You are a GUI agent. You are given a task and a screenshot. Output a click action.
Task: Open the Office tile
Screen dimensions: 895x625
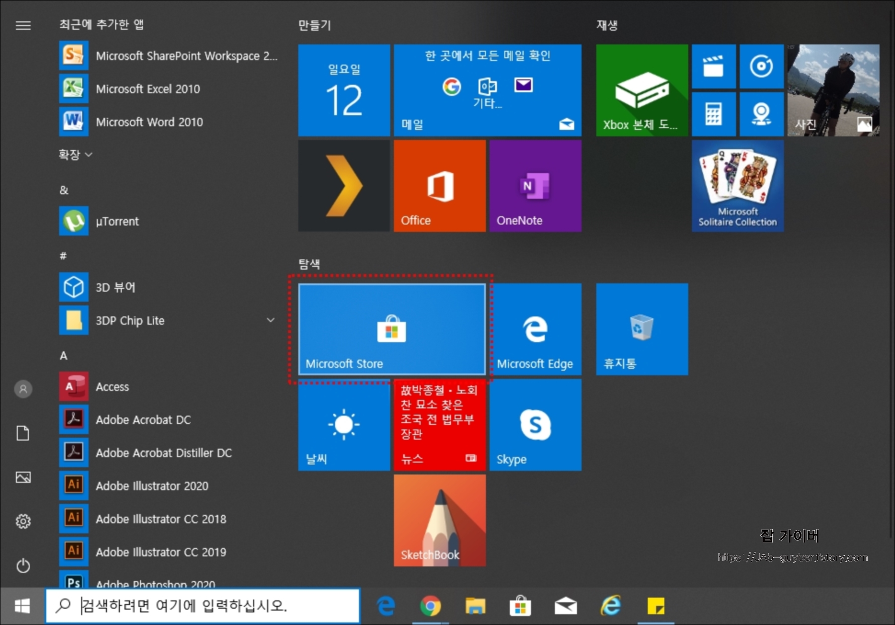(440, 186)
